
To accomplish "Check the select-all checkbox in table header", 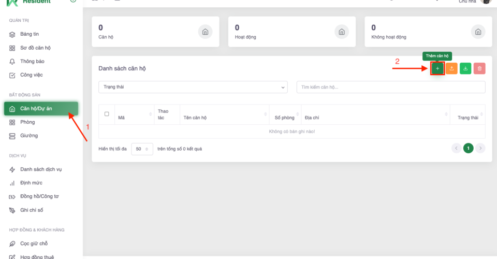I will point(107,114).
